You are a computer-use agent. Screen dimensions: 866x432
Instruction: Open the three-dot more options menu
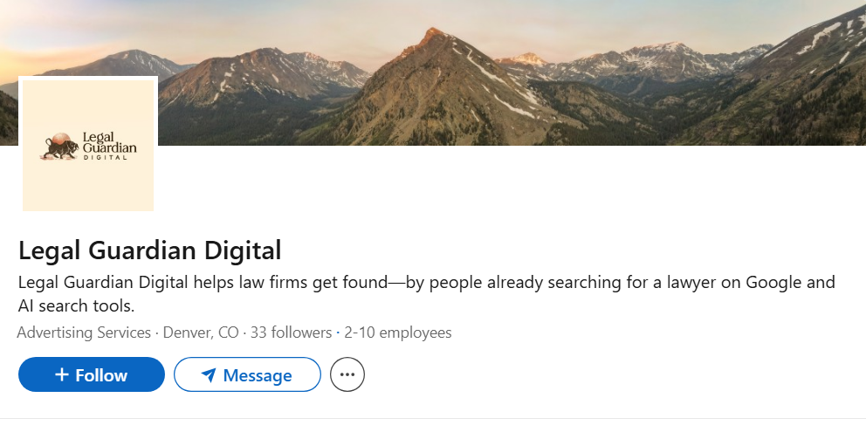click(x=347, y=375)
